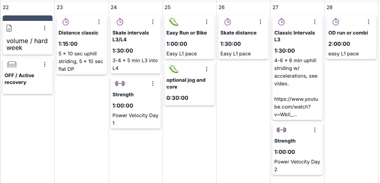Click the stopwatch icon on OD run or combi
The height and width of the screenshot is (183, 380).
pos(335,22)
